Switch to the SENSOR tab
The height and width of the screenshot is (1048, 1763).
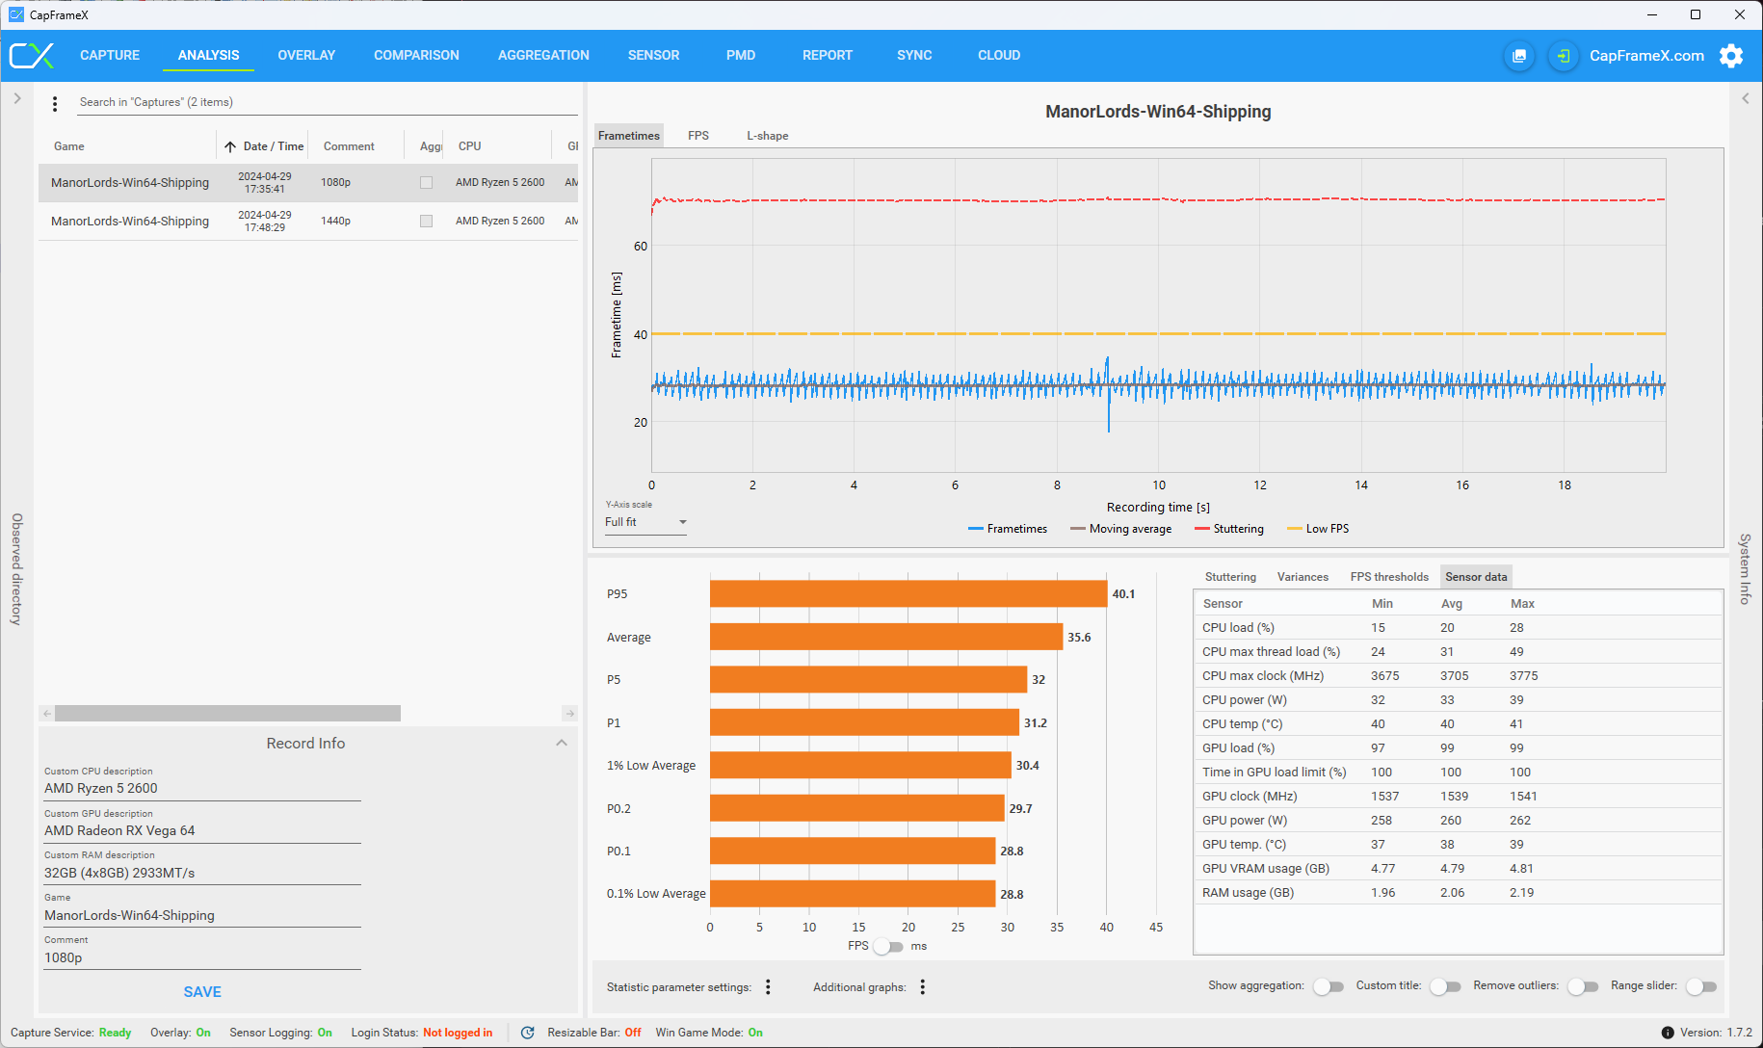tap(653, 55)
